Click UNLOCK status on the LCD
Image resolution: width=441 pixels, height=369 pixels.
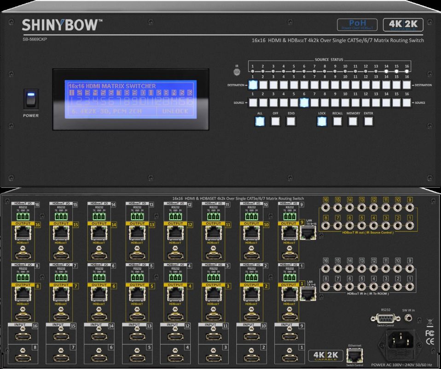175,111
